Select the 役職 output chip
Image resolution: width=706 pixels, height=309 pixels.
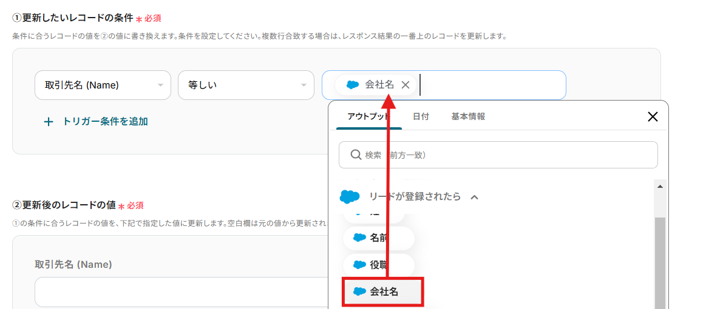tap(378, 265)
